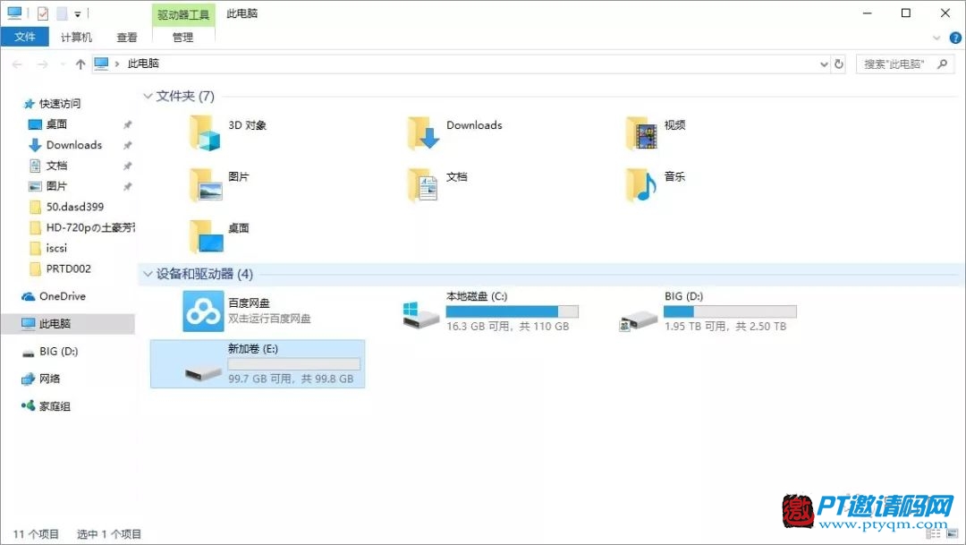Switch to details view in status bar
This screenshot has height=545, width=966.
tap(933, 534)
